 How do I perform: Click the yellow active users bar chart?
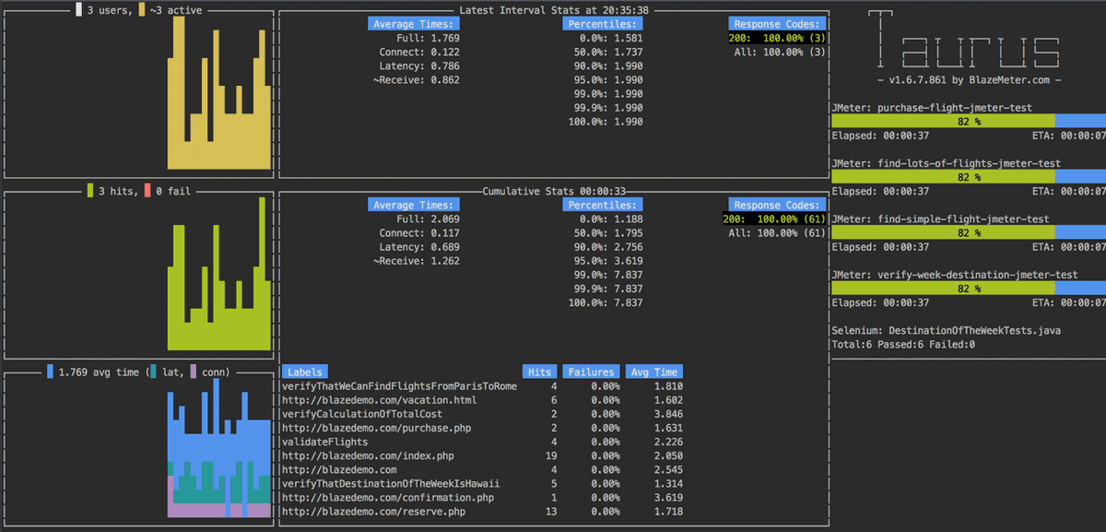(219, 93)
